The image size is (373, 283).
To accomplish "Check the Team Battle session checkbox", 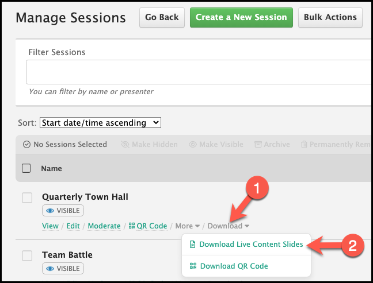I will [27, 255].
